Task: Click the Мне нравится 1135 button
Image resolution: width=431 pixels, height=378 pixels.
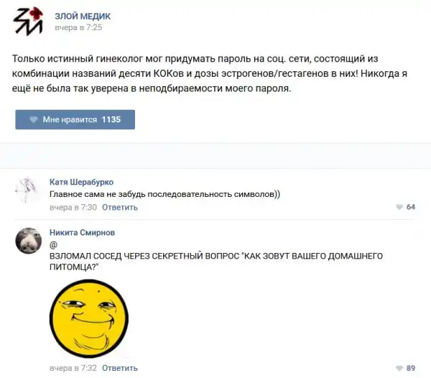Action: tap(75, 119)
